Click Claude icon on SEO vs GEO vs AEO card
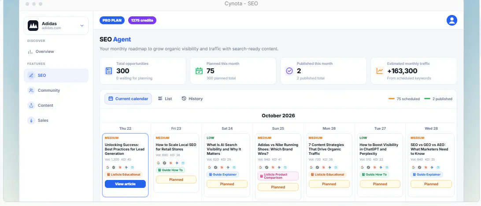The height and width of the screenshot is (206, 481). (x=425, y=167)
